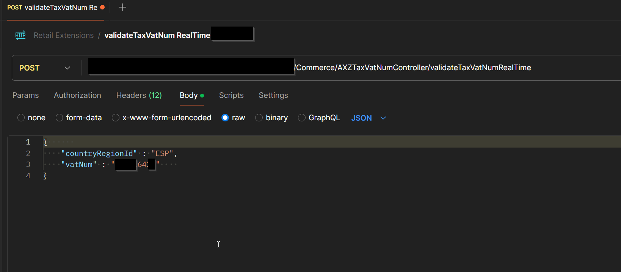Select the validateTaxVatNum Re request tab

(56, 8)
